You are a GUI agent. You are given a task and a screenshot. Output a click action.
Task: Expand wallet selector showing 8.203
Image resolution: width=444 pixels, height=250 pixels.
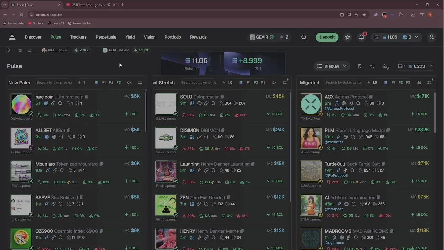click(x=415, y=66)
